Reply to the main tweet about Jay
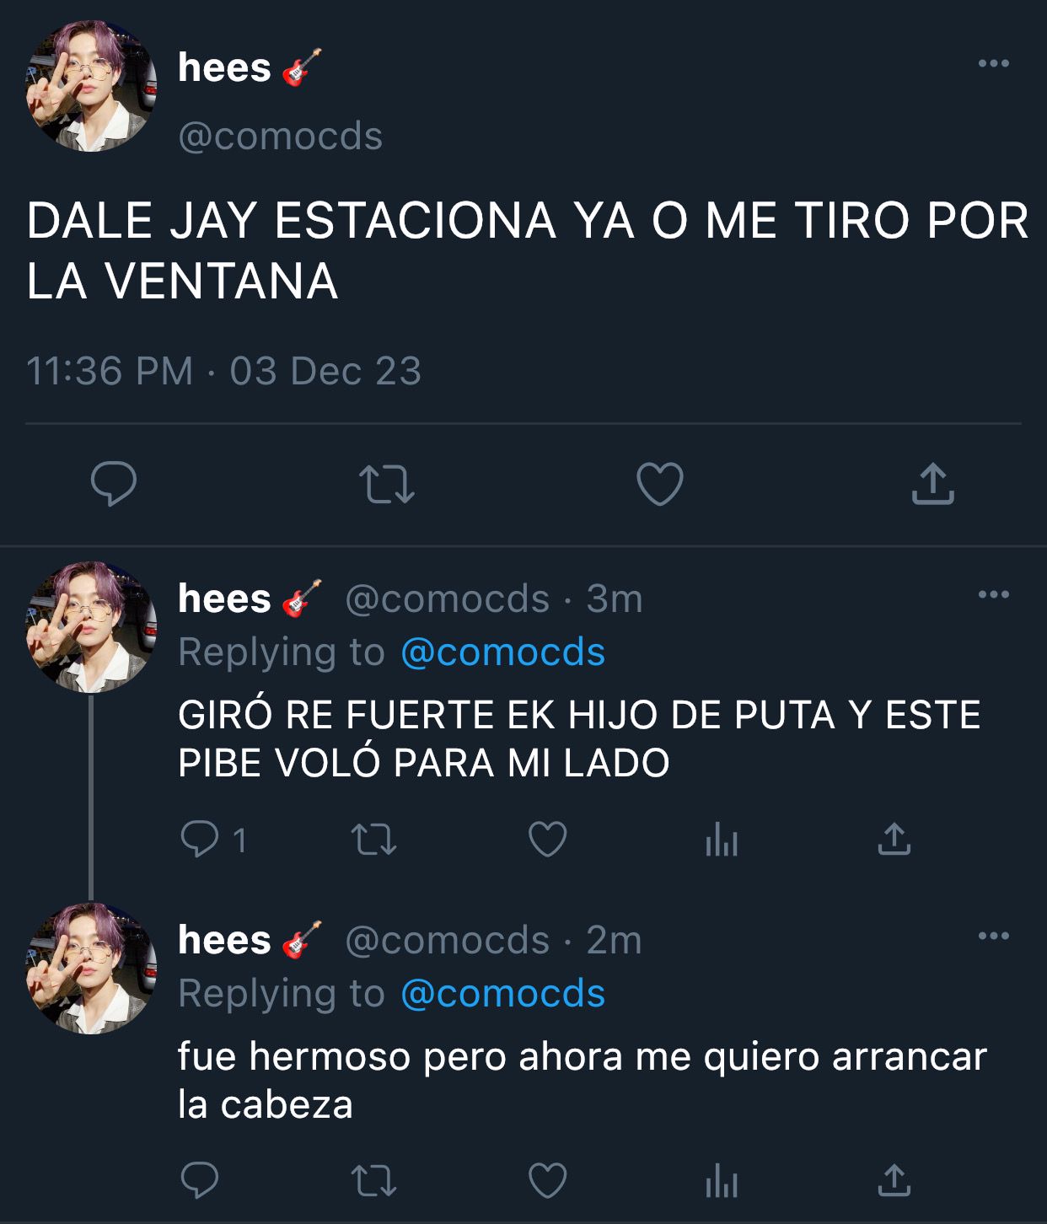1047x1224 pixels. tap(114, 484)
